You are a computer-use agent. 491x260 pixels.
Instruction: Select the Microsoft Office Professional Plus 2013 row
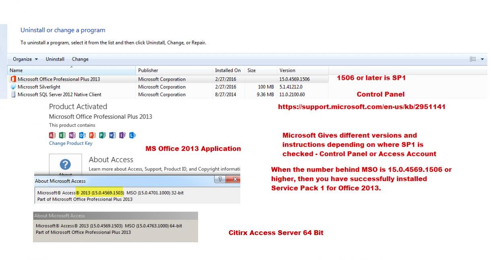59,79
